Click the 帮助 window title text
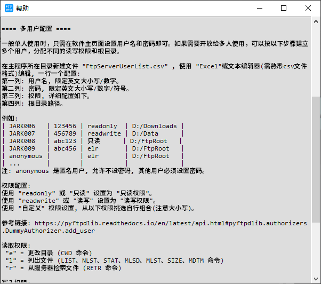Viewport: 321px width, 284px height. [x=23, y=8]
